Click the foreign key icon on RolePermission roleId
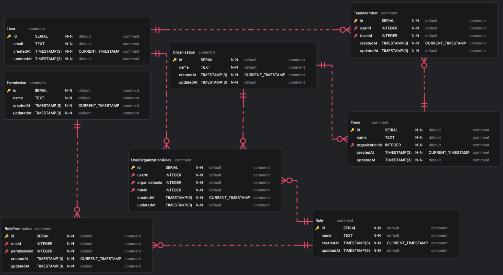This screenshot has height=275, width=503. [7, 243]
